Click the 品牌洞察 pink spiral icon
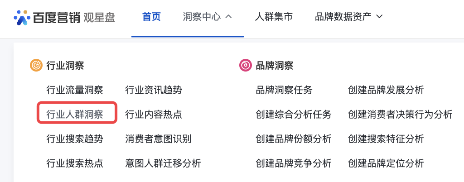The height and width of the screenshot is (182, 464). (245, 66)
